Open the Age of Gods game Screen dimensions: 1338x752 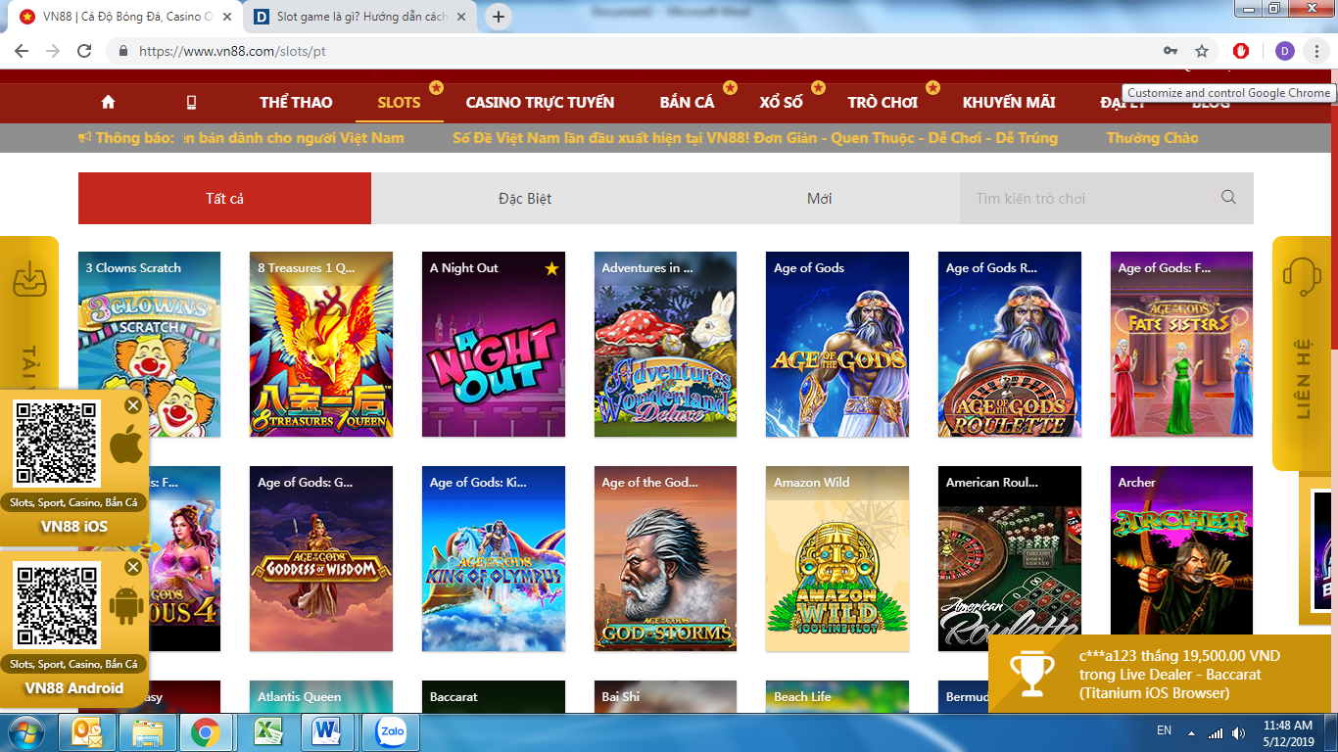coord(837,344)
